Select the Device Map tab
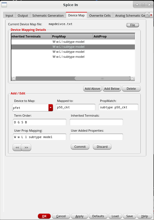 [76, 15]
